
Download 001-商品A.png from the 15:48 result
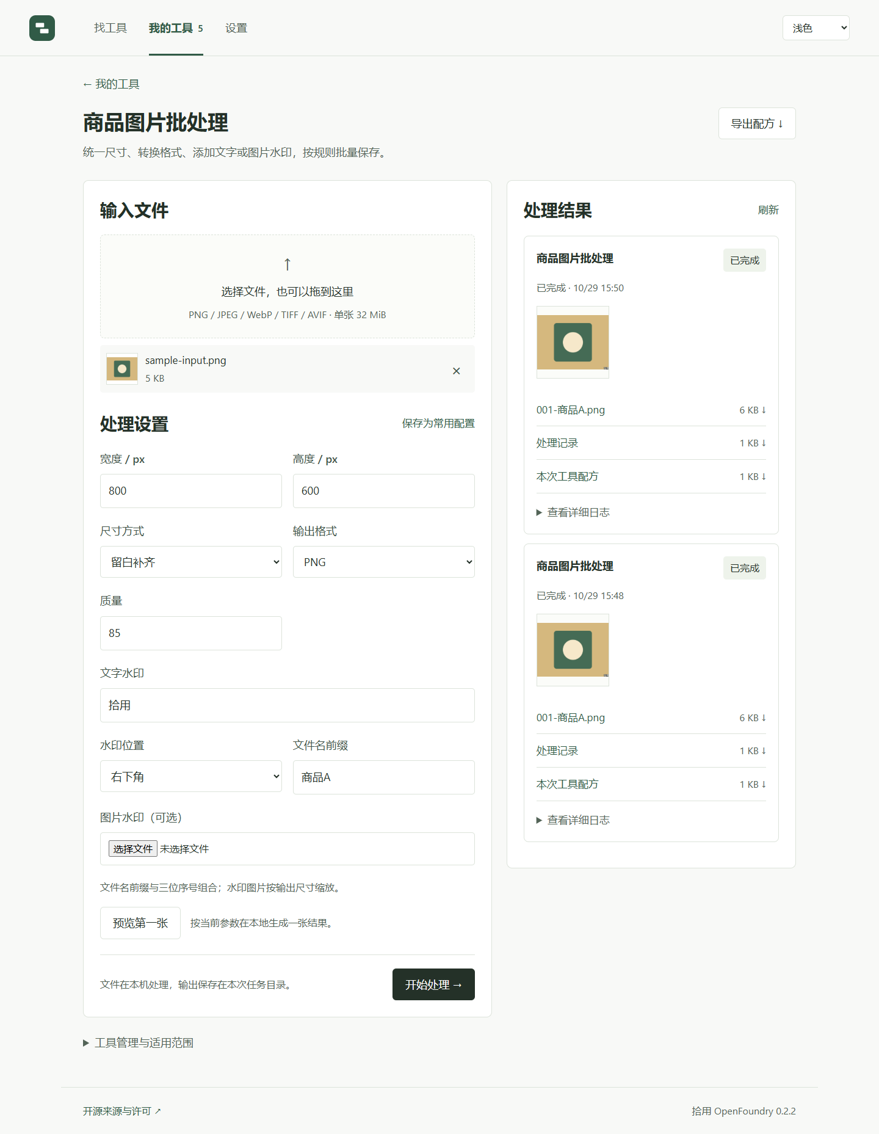651,718
